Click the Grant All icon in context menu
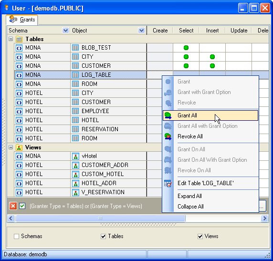Viewport: 273px width, 261px height. pyautogui.click(x=168, y=115)
